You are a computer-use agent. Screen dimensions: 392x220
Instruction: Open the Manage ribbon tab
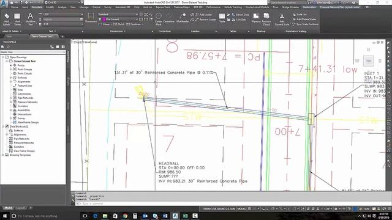84,7
